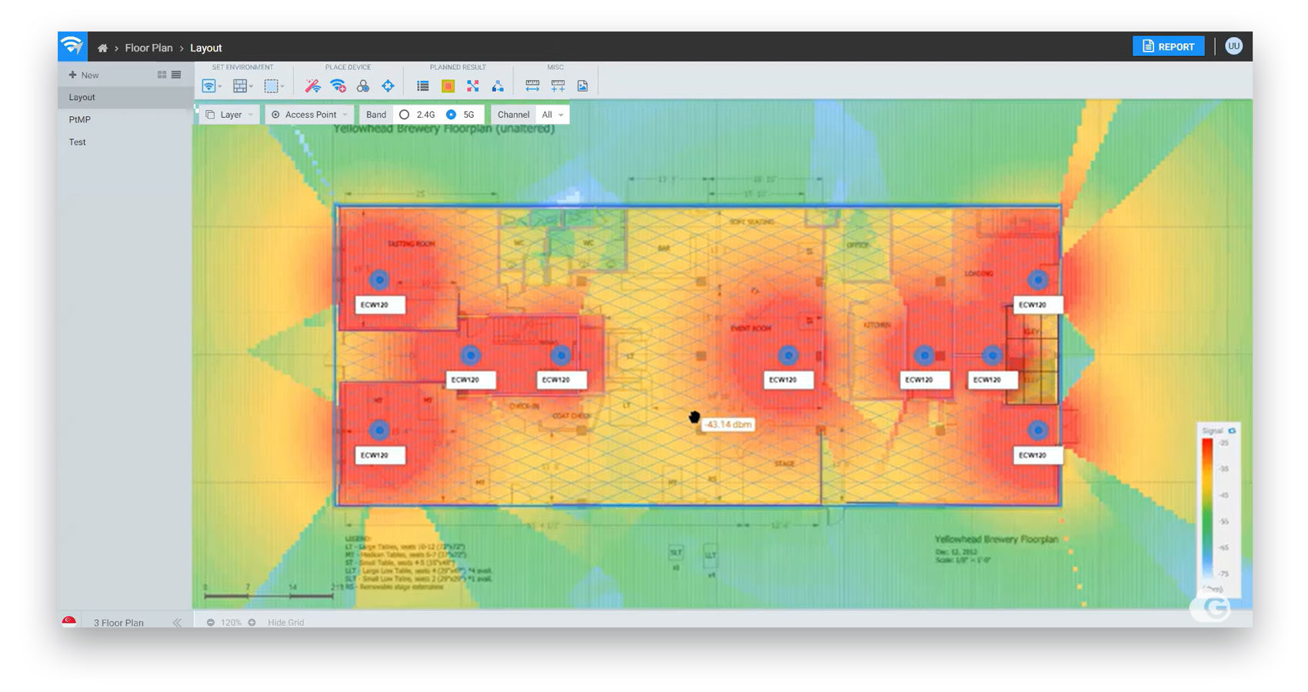This screenshot has width=1308, height=692.
Task: Click the network topology icon in Planned Result
Action: [498, 86]
